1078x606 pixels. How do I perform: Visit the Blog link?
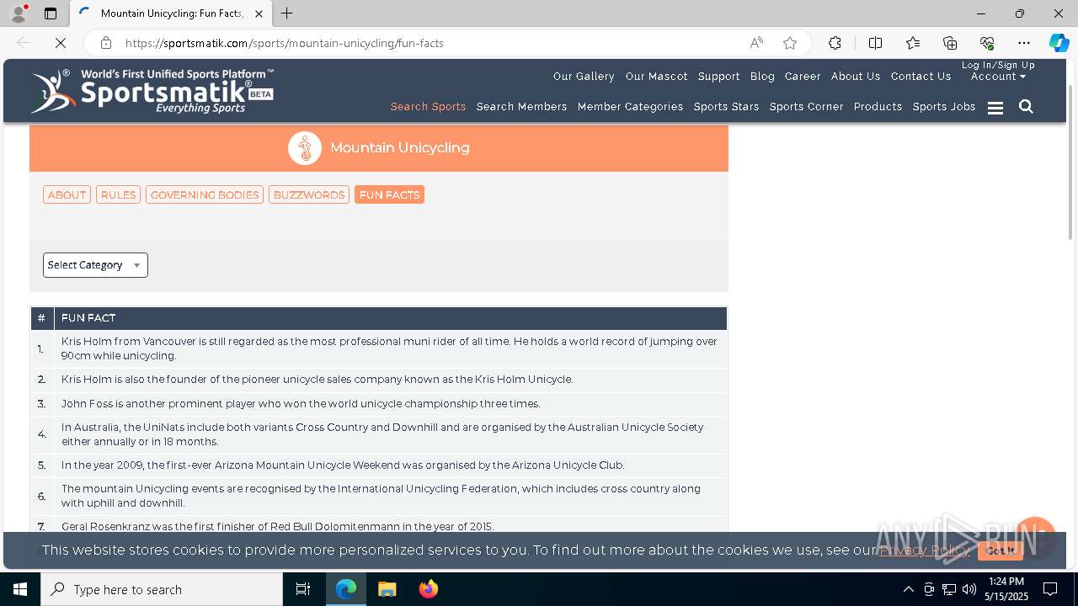pyautogui.click(x=762, y=77)
